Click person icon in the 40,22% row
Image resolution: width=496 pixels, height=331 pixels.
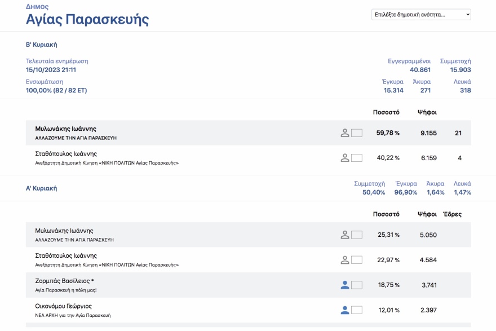point(345,158)
